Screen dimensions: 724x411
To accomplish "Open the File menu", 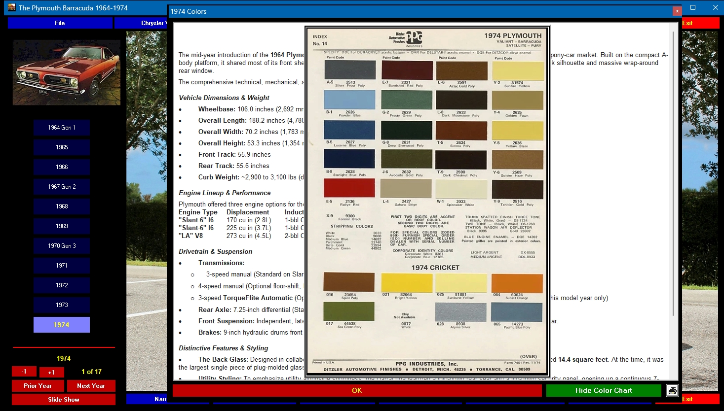I will pyautogui.click(x=60, y=23).
